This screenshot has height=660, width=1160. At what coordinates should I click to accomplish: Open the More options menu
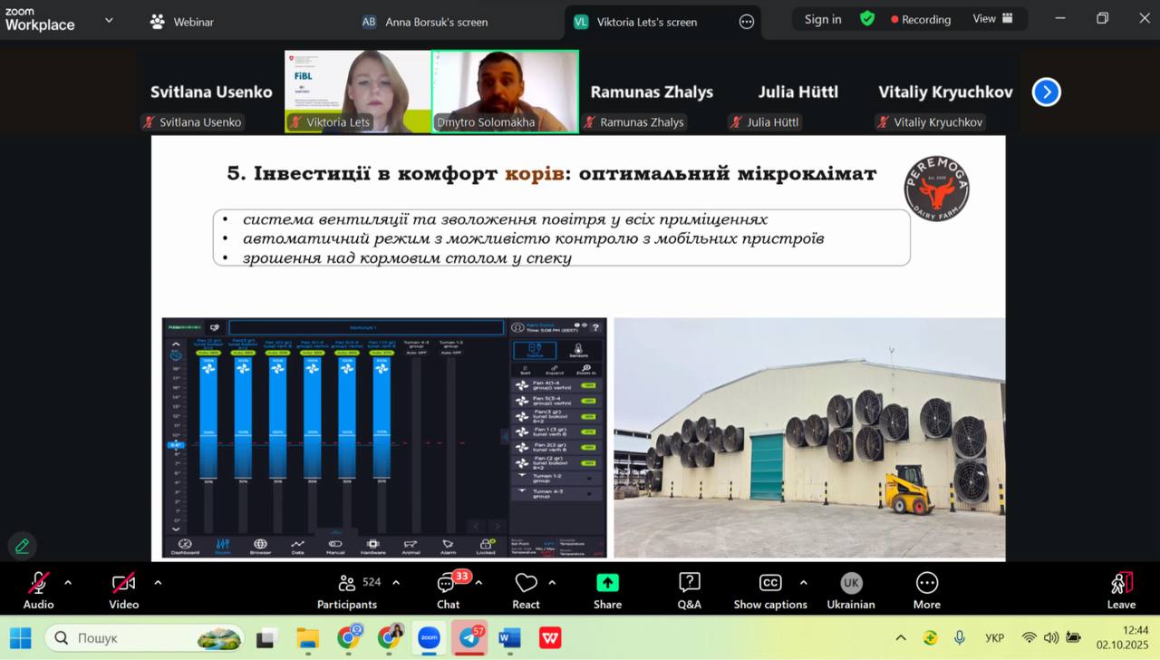[926, 590]
